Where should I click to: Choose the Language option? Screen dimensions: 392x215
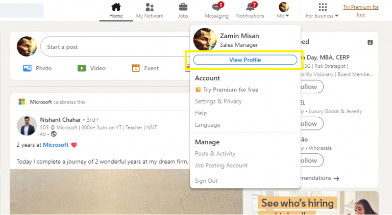[x=208, y=125]
